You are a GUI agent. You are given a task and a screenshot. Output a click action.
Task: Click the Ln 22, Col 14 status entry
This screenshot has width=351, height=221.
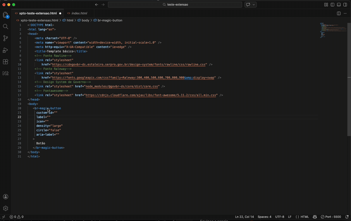point(244,217)
